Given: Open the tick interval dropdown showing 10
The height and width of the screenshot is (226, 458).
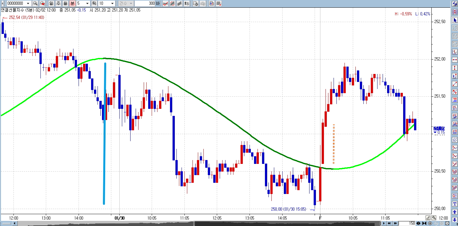Looking at the screenshot, I should tap(112, 4).
